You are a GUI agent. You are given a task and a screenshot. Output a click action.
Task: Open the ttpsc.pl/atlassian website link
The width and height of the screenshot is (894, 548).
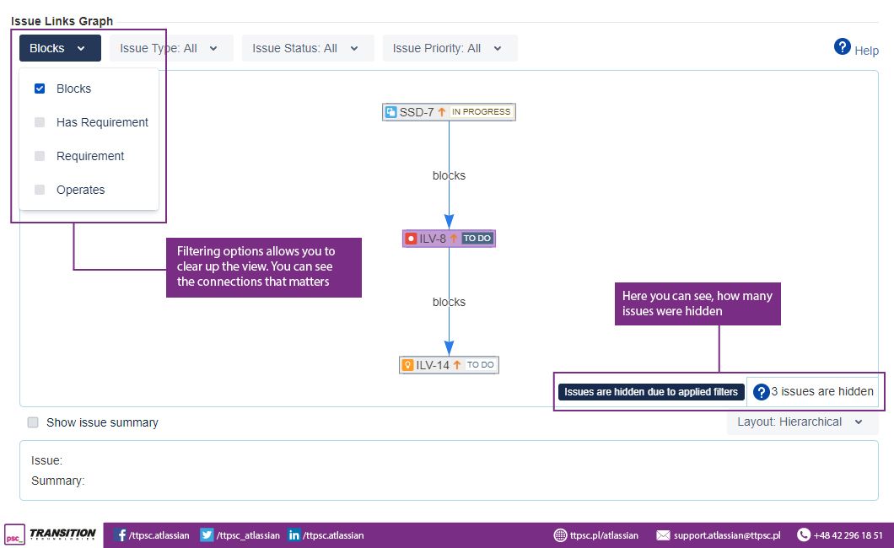(604, 535)
